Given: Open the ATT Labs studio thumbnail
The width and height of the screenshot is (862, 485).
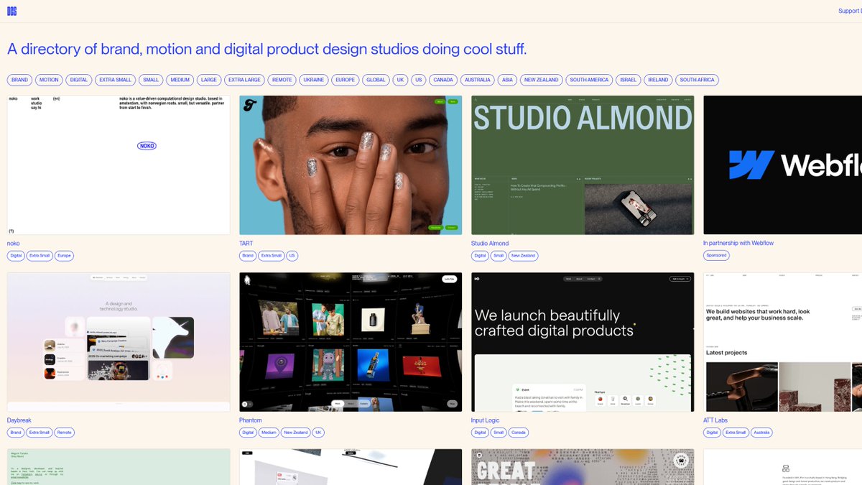Looking at the screenshot, I should 782,342.
